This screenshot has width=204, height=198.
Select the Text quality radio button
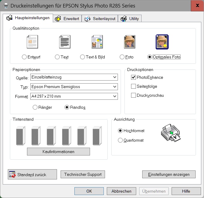pos(57,57)
